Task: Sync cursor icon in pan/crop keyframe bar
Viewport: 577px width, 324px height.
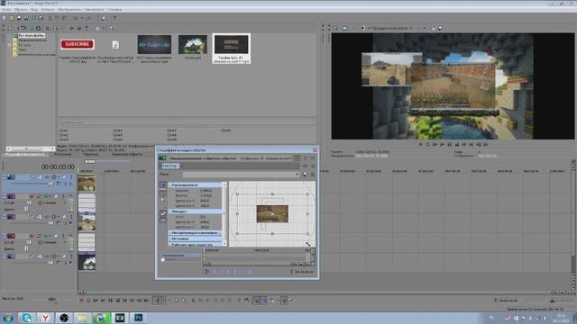Action: 207,272
